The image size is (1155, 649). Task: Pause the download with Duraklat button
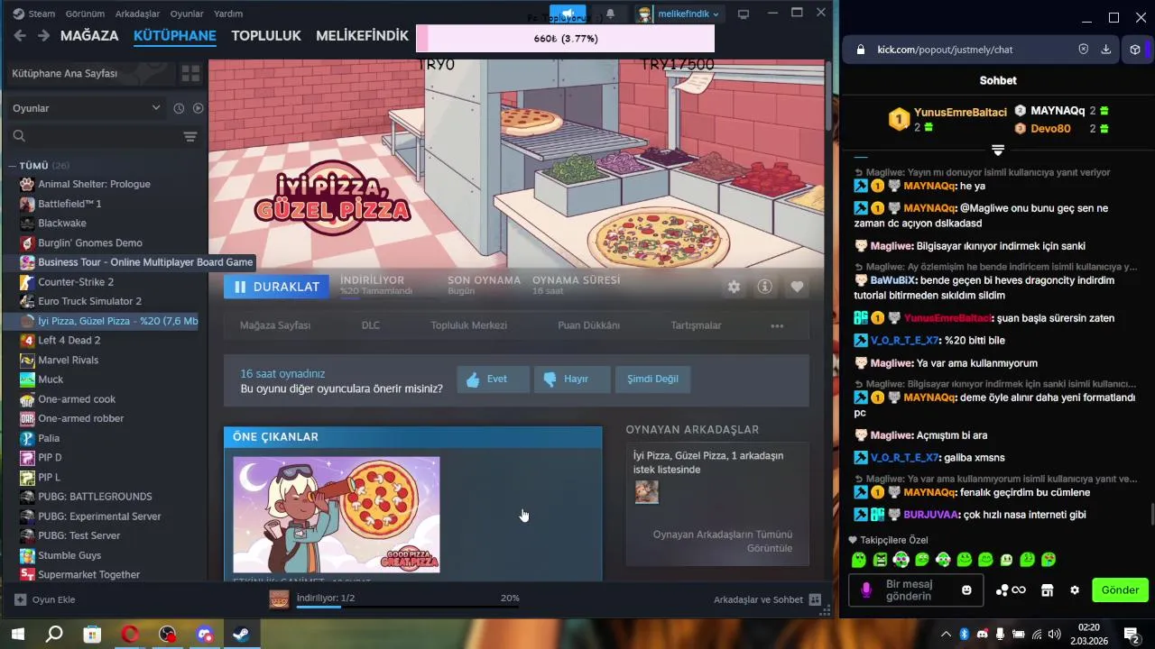pyautogui.click(x=277, y=287)
